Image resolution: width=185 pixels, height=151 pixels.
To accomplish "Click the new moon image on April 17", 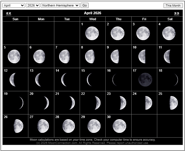I will click(145, 80).
